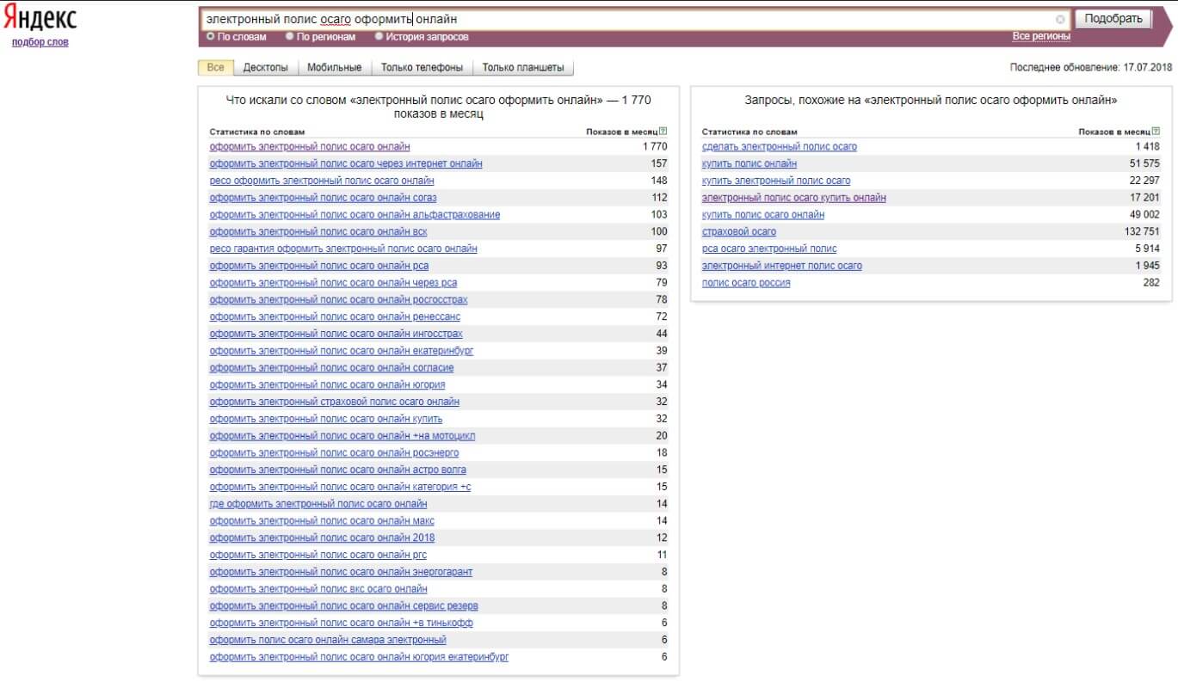Open query ending in онлайн росэнерго
Image resolution: width=1178 pixels, height=682 pixels.
pos(334,452)
